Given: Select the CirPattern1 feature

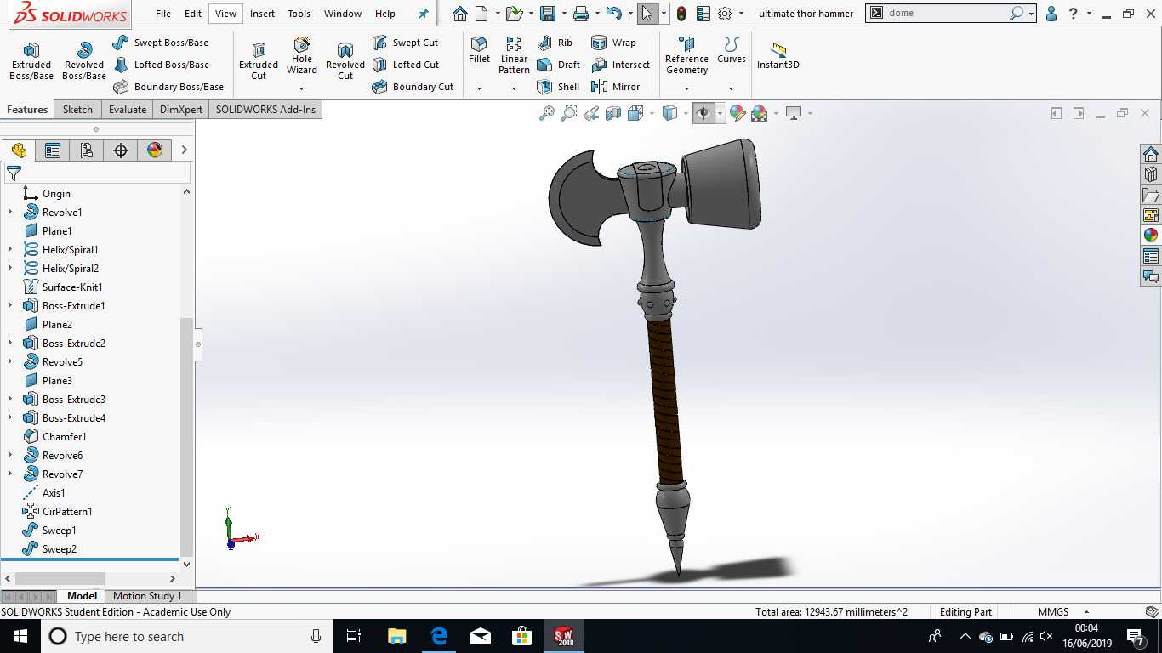Looking at the screenshot, I should [57, 512].
